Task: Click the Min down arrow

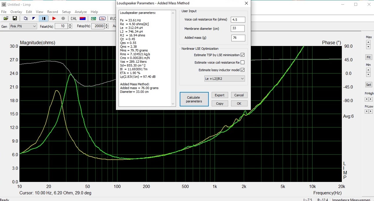Action: click(368, 75)
